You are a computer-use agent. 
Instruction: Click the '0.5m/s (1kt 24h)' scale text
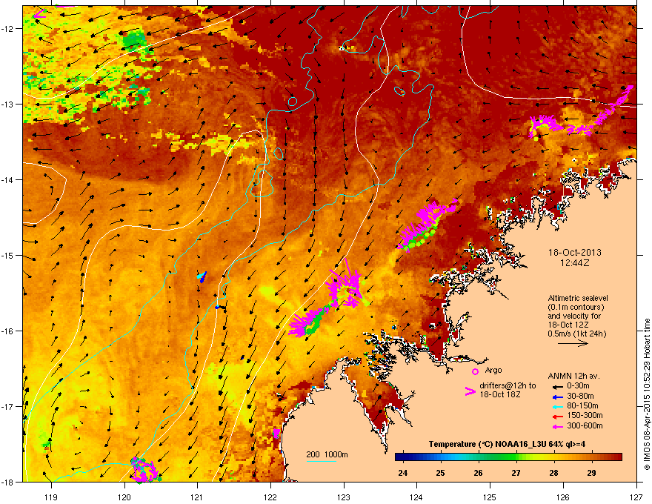point(577,334)
